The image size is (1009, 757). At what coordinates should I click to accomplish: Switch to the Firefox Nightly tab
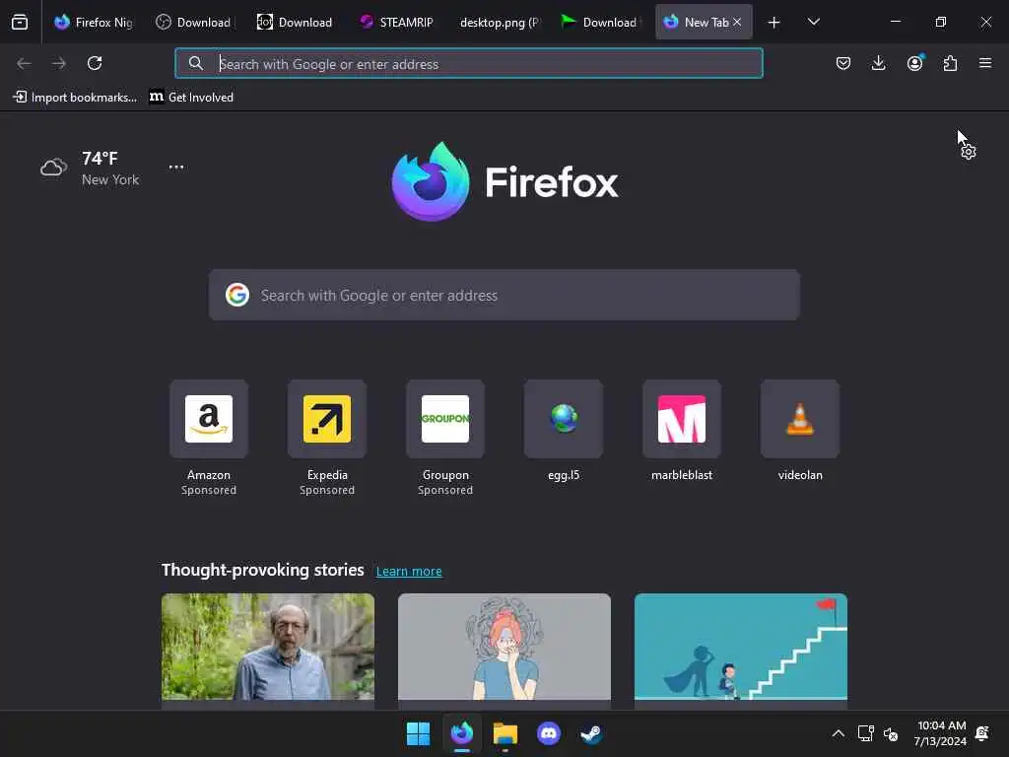coord(94,22)
